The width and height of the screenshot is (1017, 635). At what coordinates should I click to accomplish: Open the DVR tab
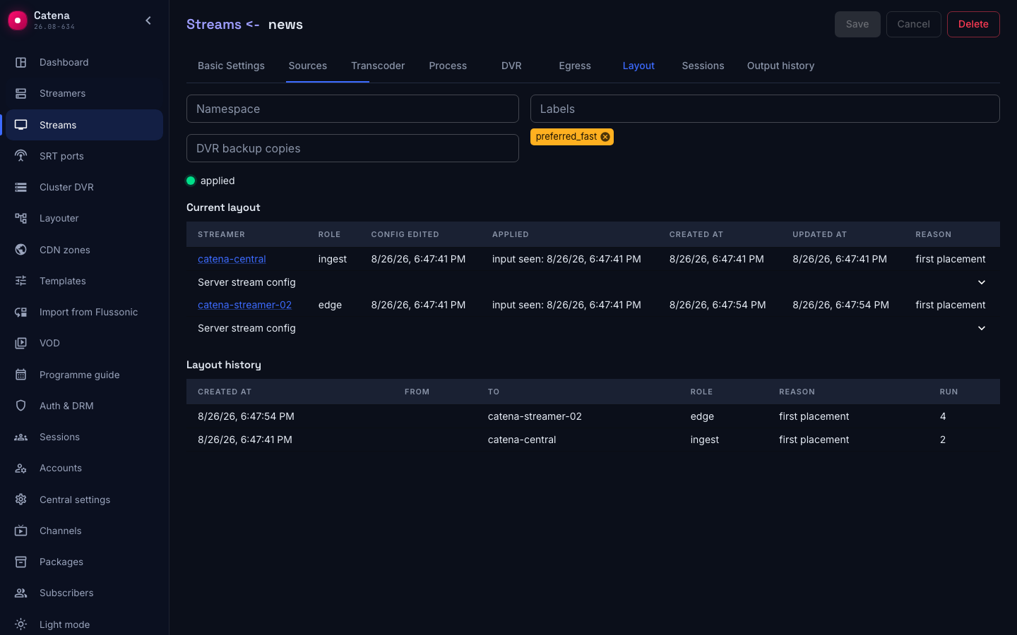click(x=511, y=66)
